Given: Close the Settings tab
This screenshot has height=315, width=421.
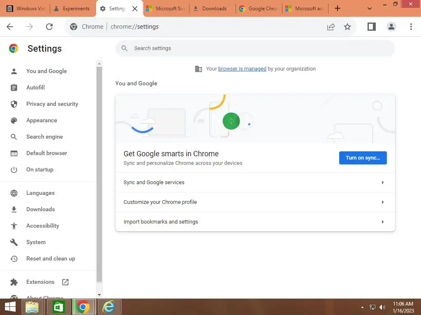Looking at the screenshot, I should 135,9.
